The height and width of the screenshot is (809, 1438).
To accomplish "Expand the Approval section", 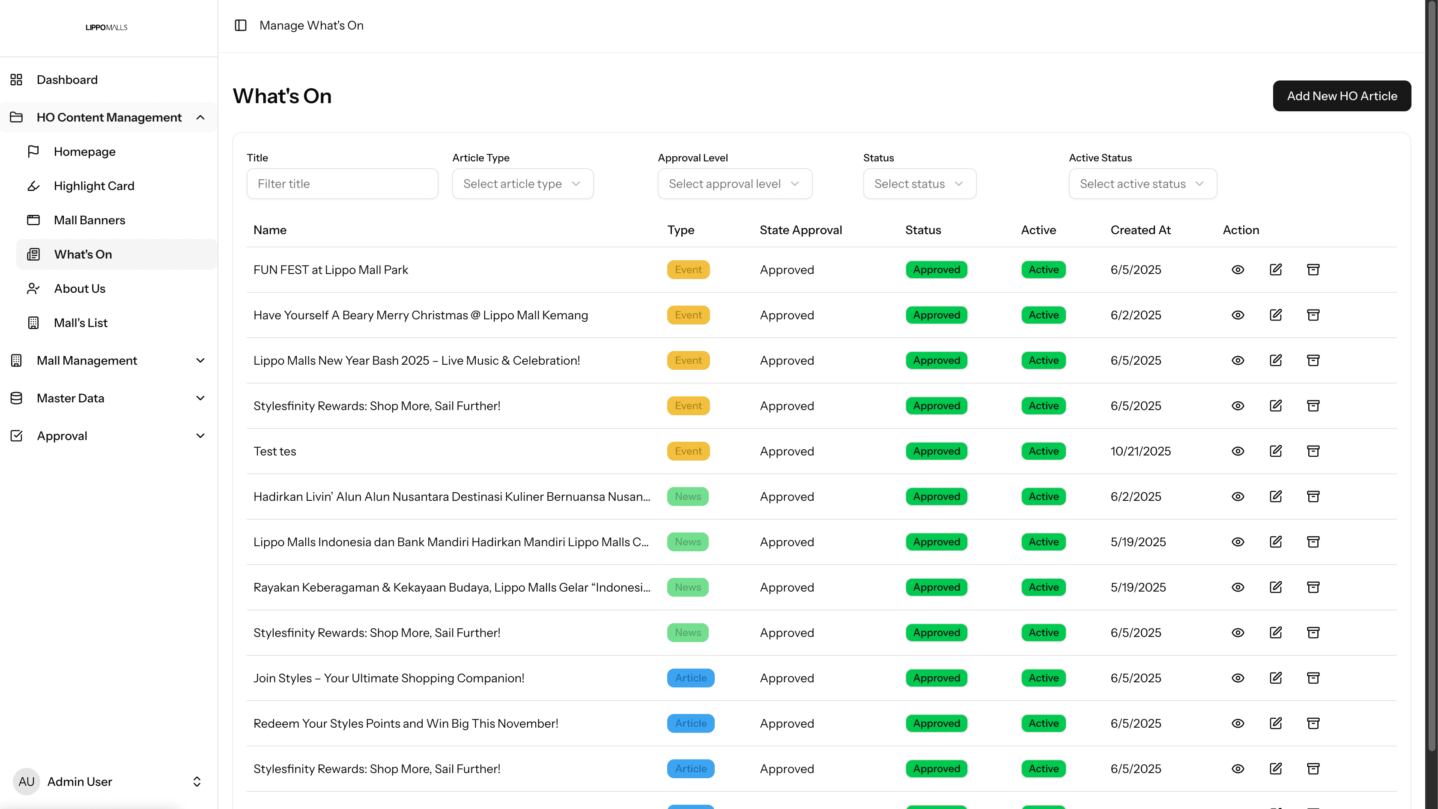I will click(109, 436).
